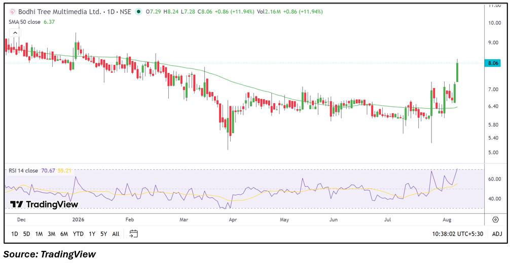Click the May date axis label

(284, 219)
